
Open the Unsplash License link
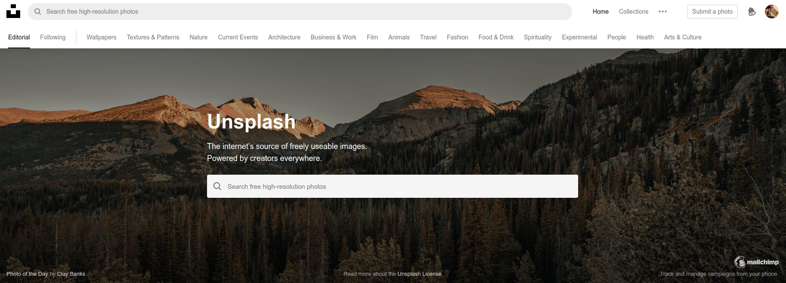click(x=419, y=274)
